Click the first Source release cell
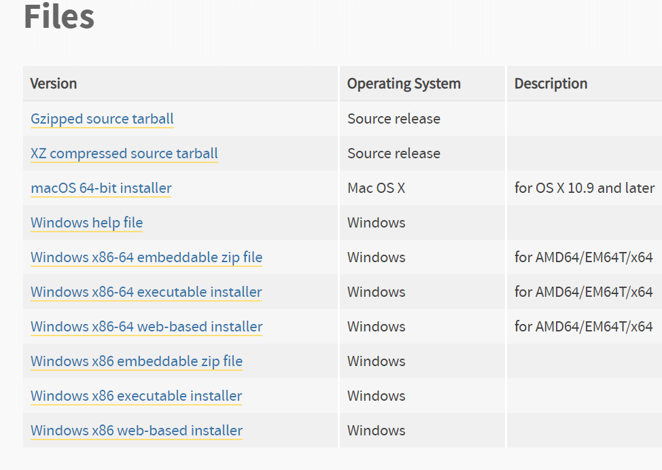The width and height of the screenshot is (662, 470). point(394,118)
